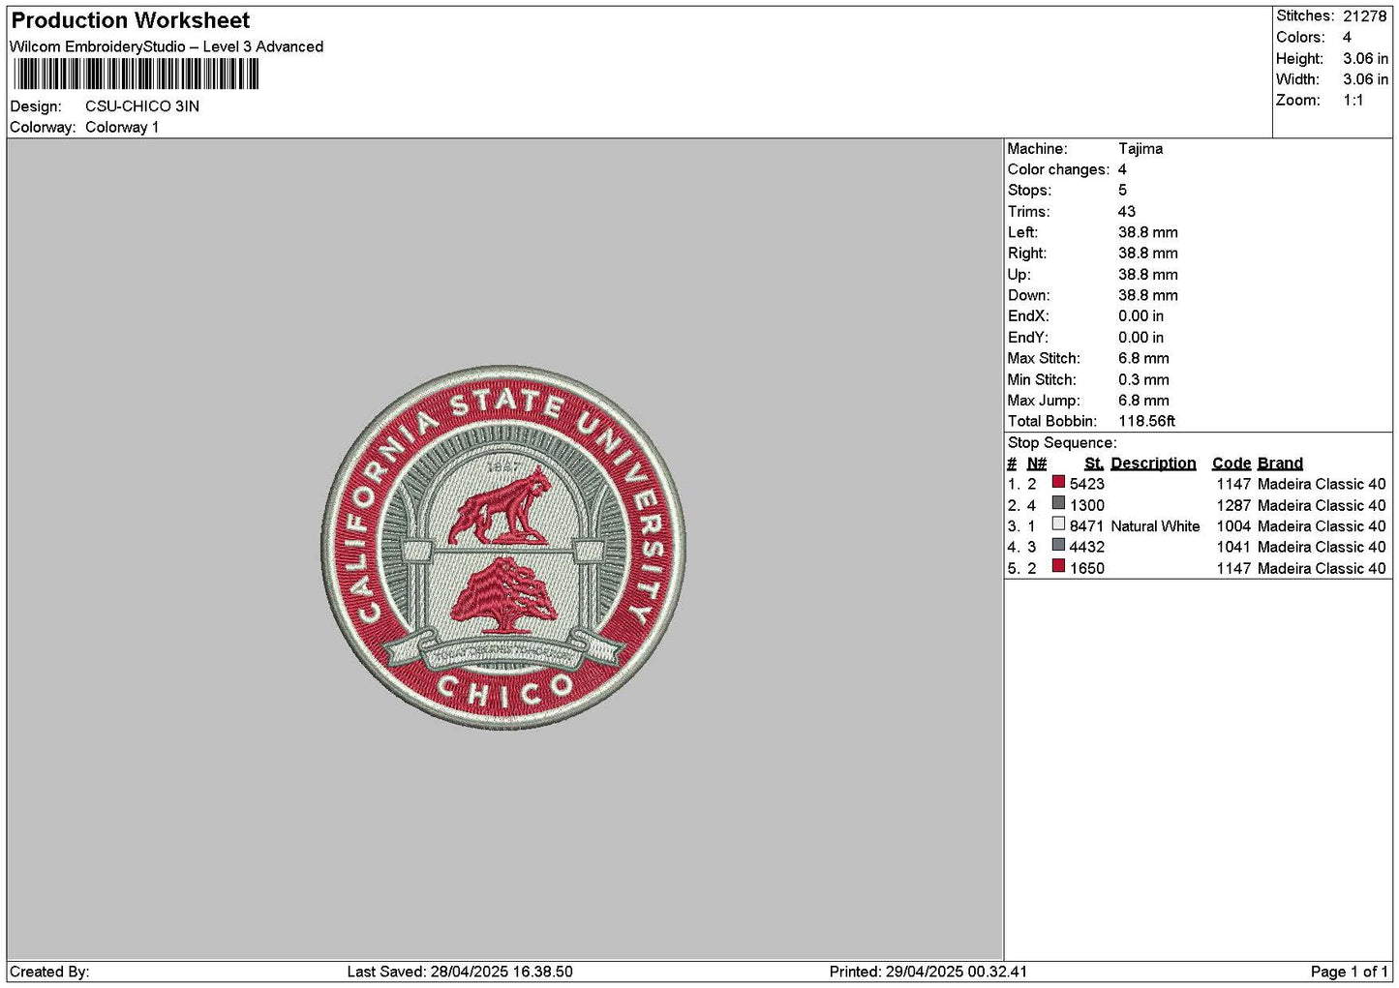The width and height of the screenshot is (1399, 988).
Task: Click thread code '1041' in stop 4
Action: click(x=1233, y=548)
